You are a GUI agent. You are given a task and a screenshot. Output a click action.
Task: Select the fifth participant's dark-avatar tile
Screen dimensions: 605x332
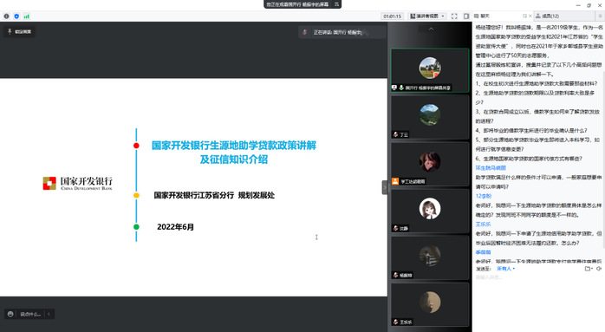(x=430, y=257)
